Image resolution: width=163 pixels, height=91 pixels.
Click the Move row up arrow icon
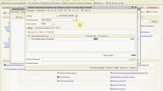(x=44, y=32)
